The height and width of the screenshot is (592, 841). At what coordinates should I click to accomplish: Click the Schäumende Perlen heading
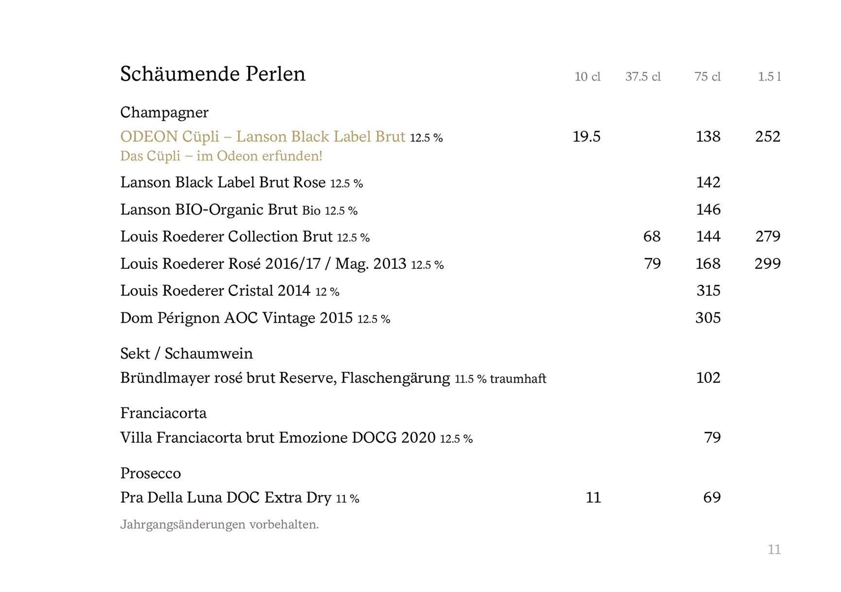213,74
